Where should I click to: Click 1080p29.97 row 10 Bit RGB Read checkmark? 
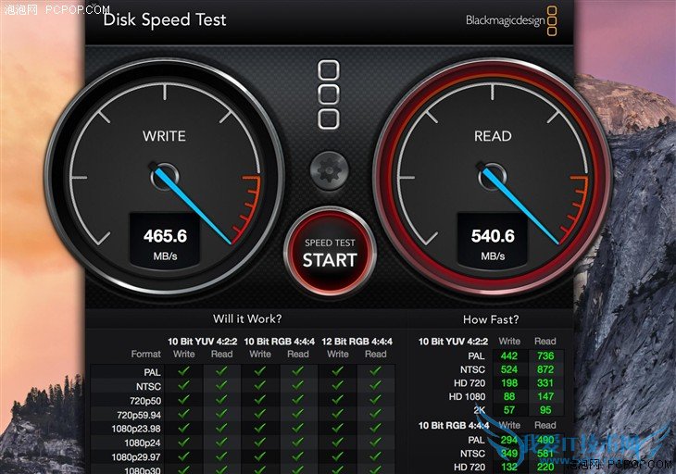tap(298, 456)
